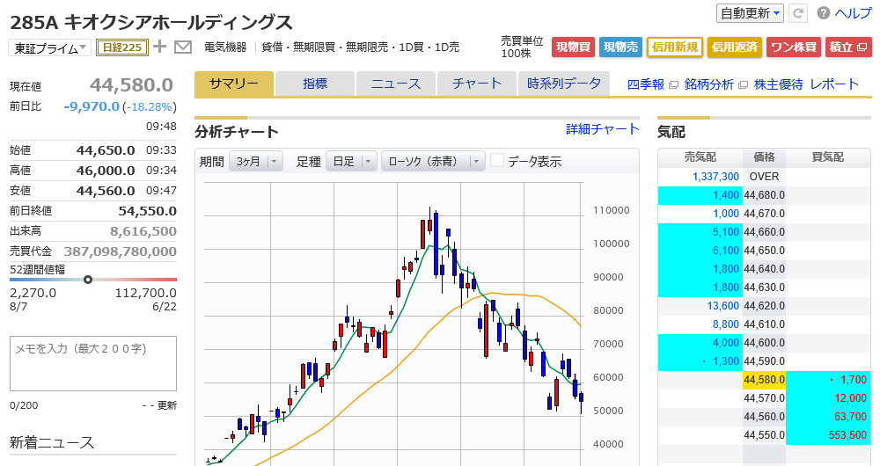
Task: Click the 新着ニュース heading
Action: [x=52, y=442]
